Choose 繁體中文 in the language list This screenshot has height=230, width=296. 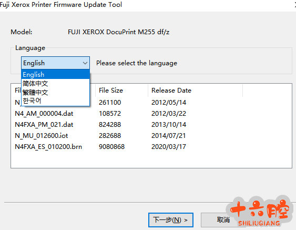click(x=55, y=92)
